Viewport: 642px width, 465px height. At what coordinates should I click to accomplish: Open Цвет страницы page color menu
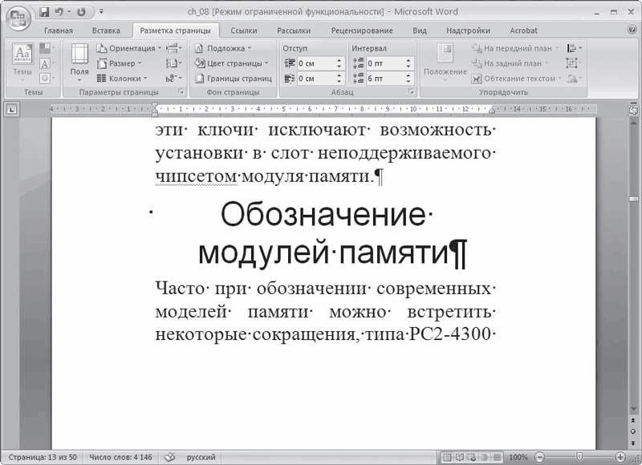231,63
